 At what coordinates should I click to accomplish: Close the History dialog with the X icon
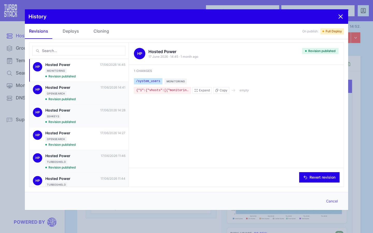pyautogui.click(x=341, y=17)
